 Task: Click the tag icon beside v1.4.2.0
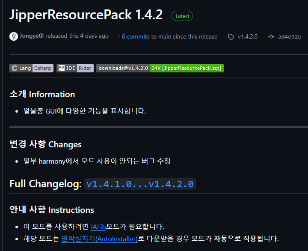coord(231,37)
